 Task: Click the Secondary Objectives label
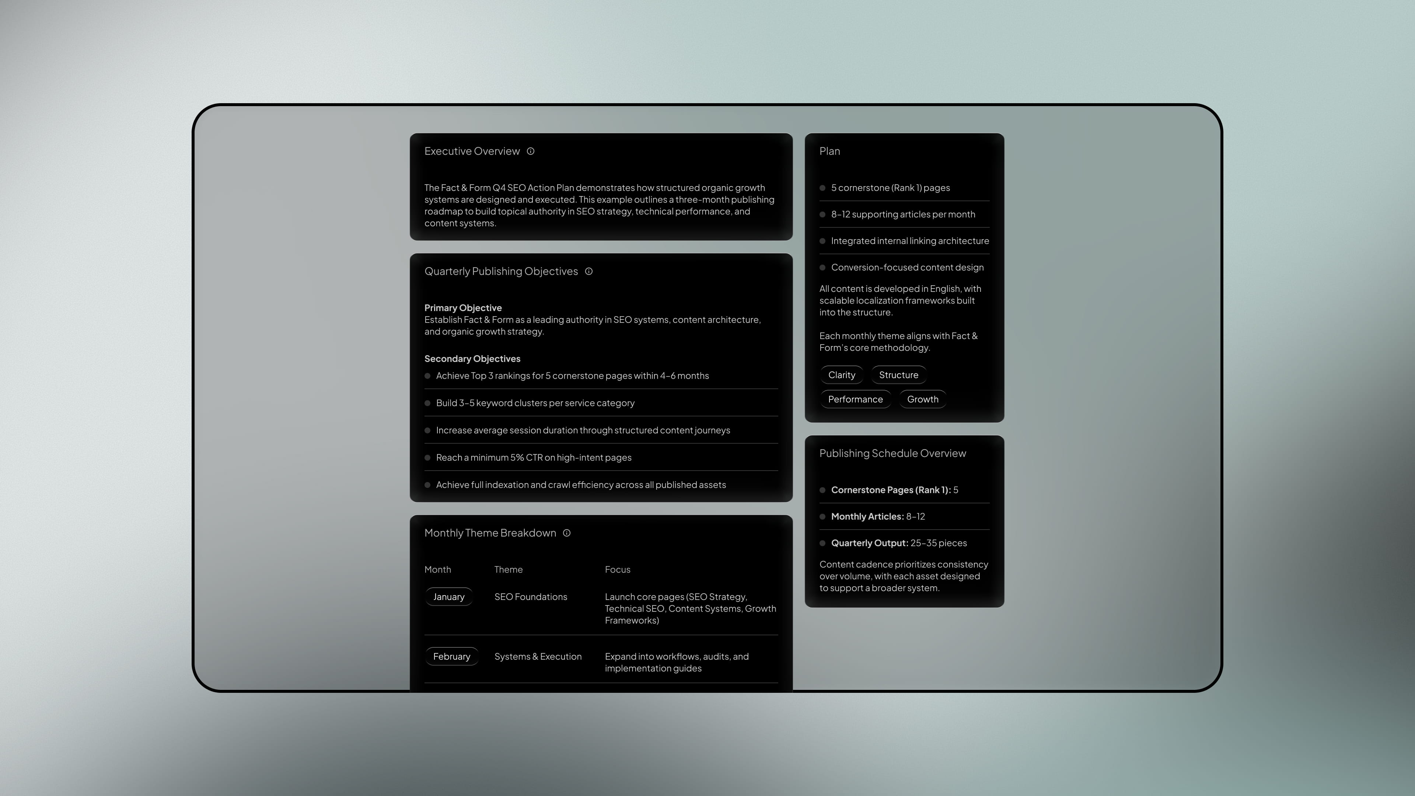click(472, 359)
